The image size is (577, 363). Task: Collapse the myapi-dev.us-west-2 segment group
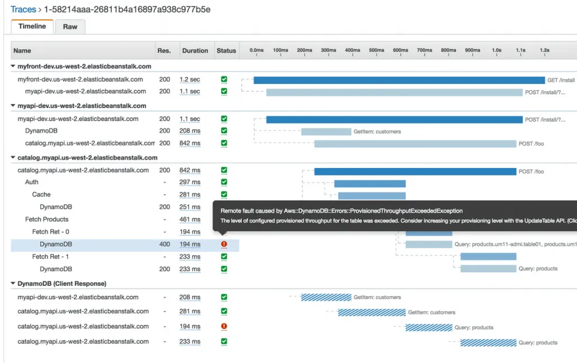tap(14, 106)
